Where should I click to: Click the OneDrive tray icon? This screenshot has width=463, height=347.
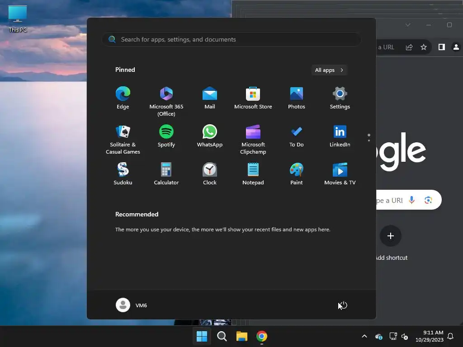pos(379,336)
